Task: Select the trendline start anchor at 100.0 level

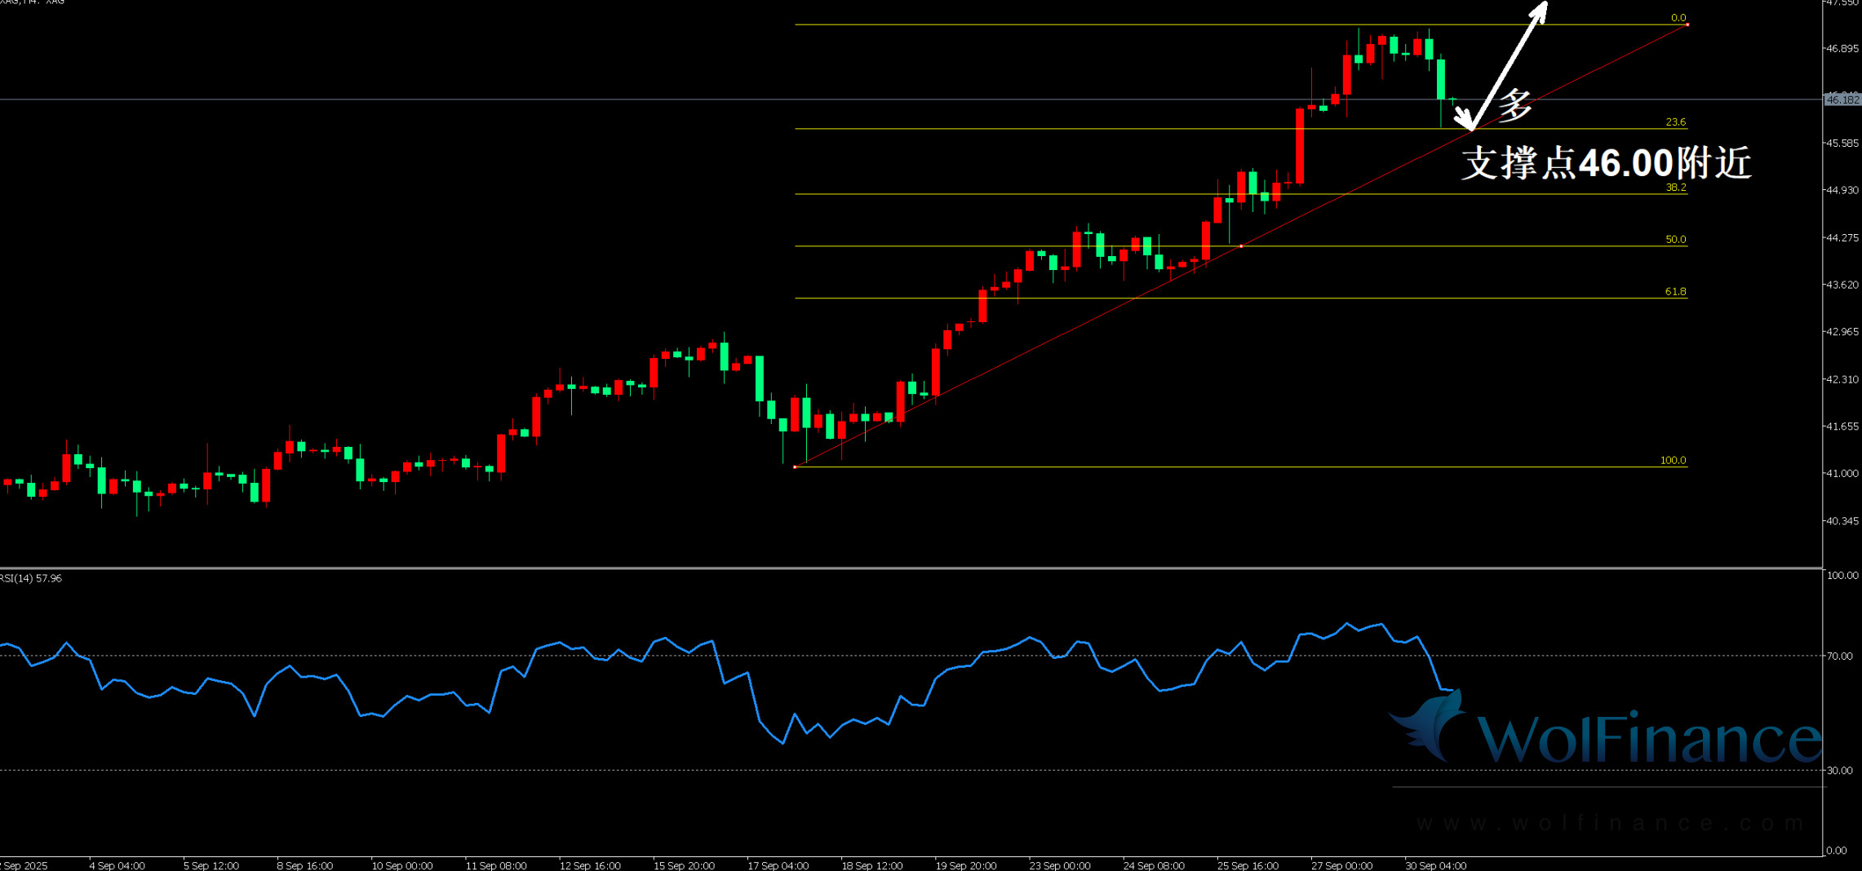Action: pyautogui.click(x=795, y=466)
